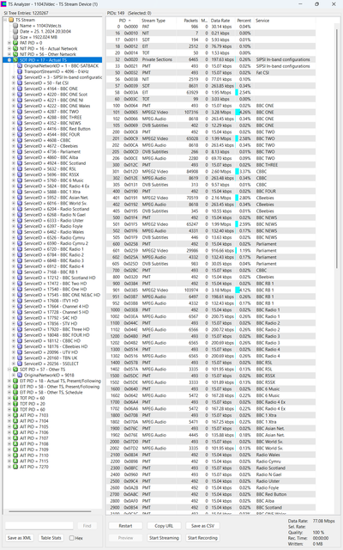Click the icon beside AIT PID = 7270
The height and width of the screenshot is (550, 343).
coord(15,467)
